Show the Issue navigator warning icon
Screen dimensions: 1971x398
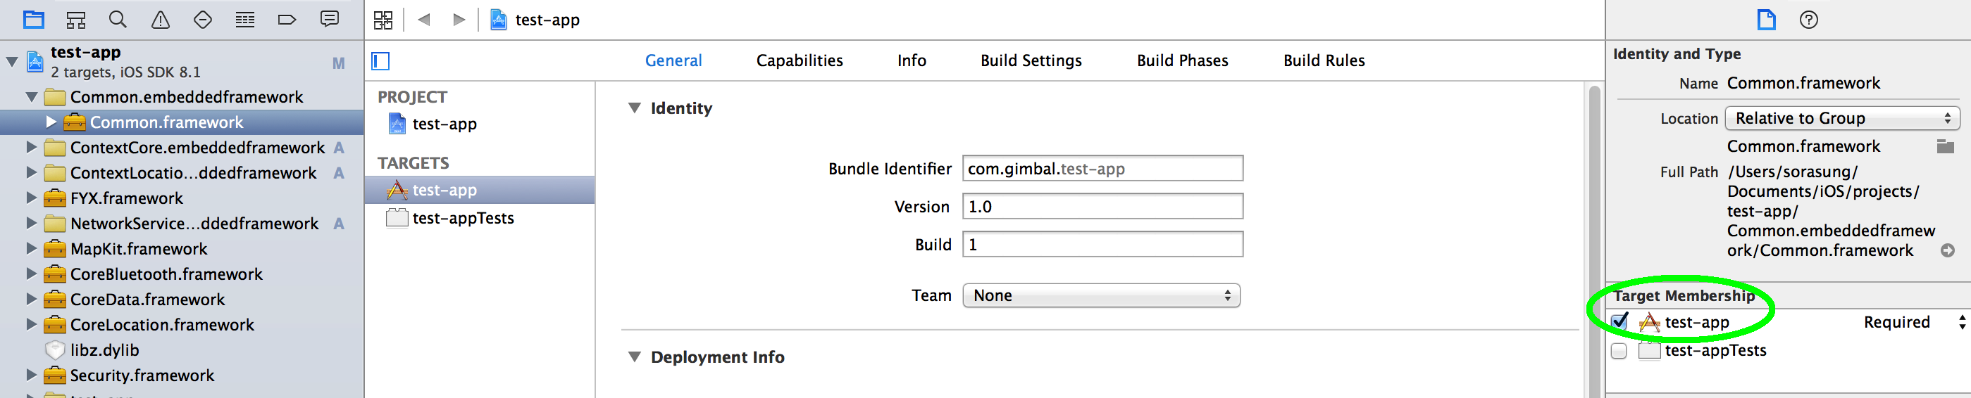coord(160,19)
